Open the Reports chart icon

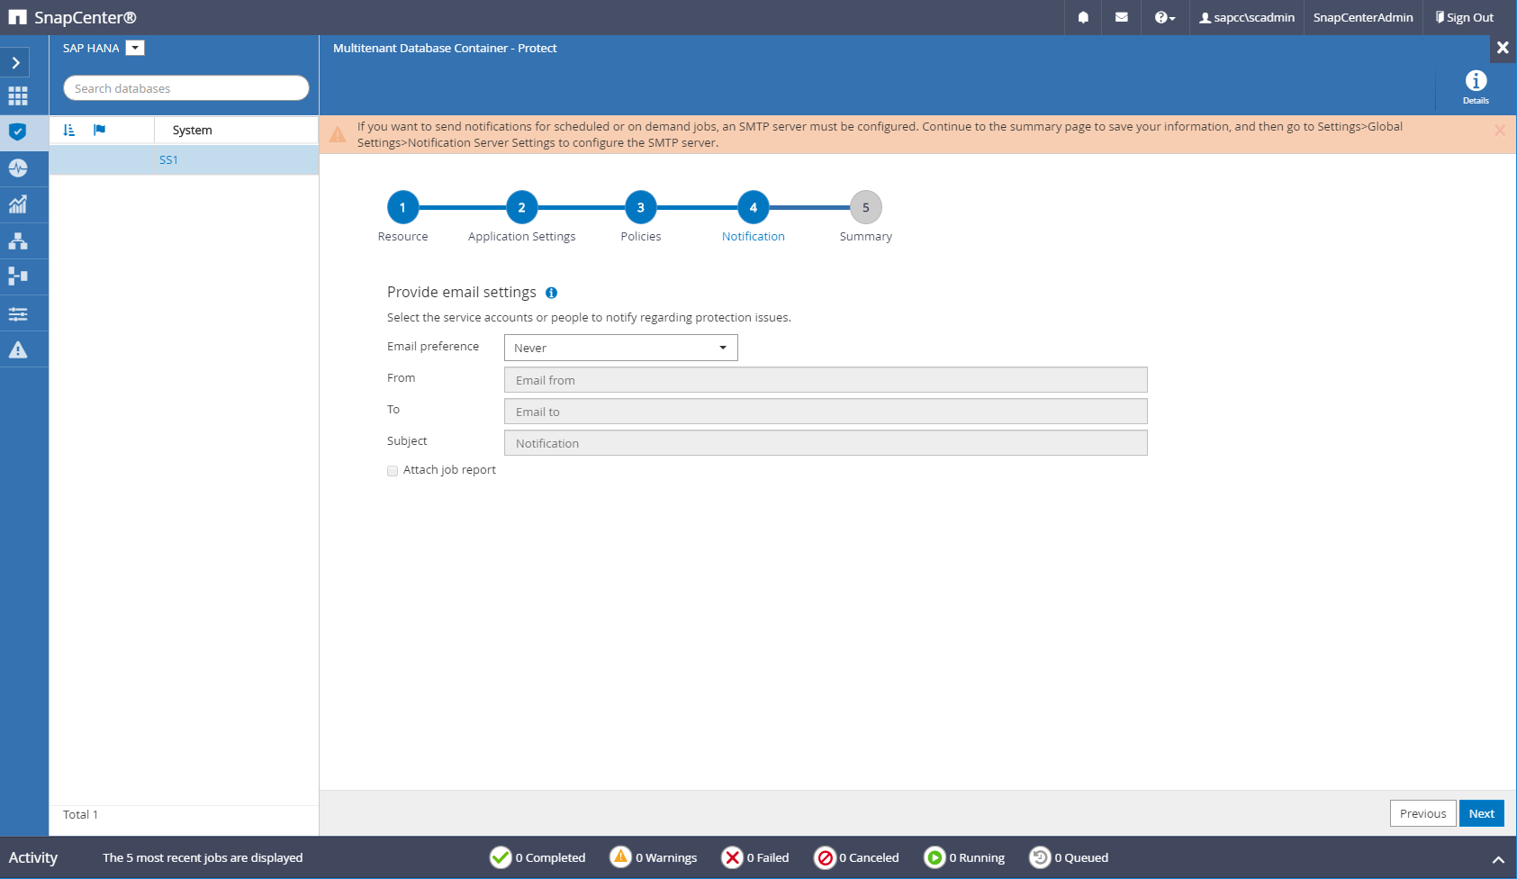pyautogui.click(x=18, y=204)
